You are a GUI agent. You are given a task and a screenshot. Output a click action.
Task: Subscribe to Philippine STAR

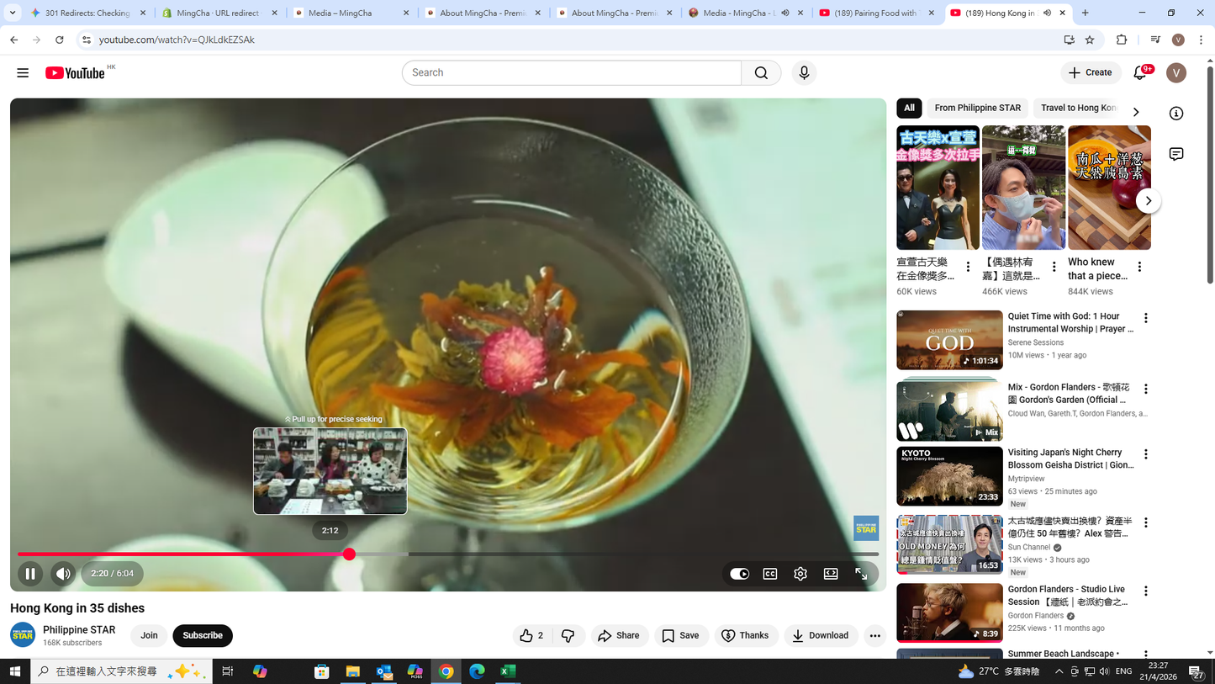point(203,636)
